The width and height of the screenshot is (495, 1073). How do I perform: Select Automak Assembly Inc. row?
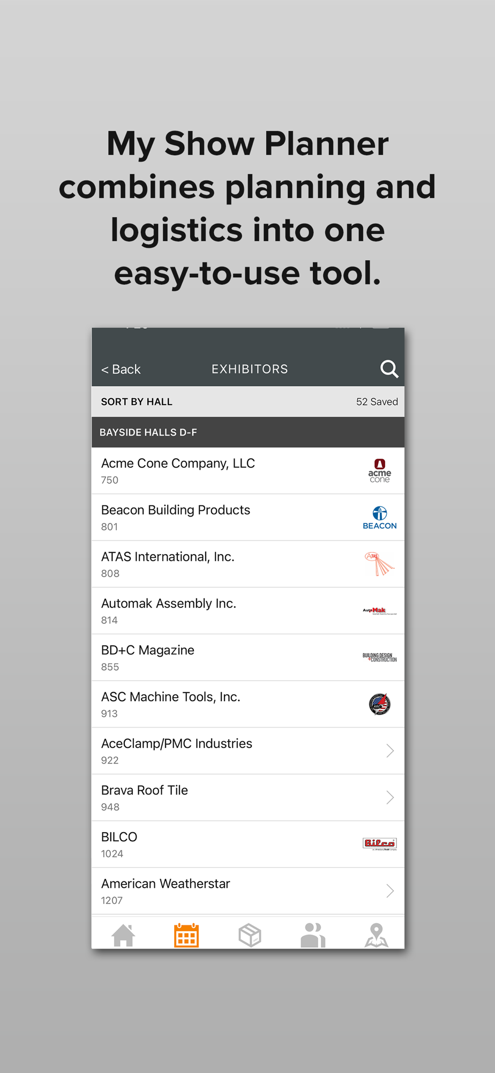click(248, 611)
